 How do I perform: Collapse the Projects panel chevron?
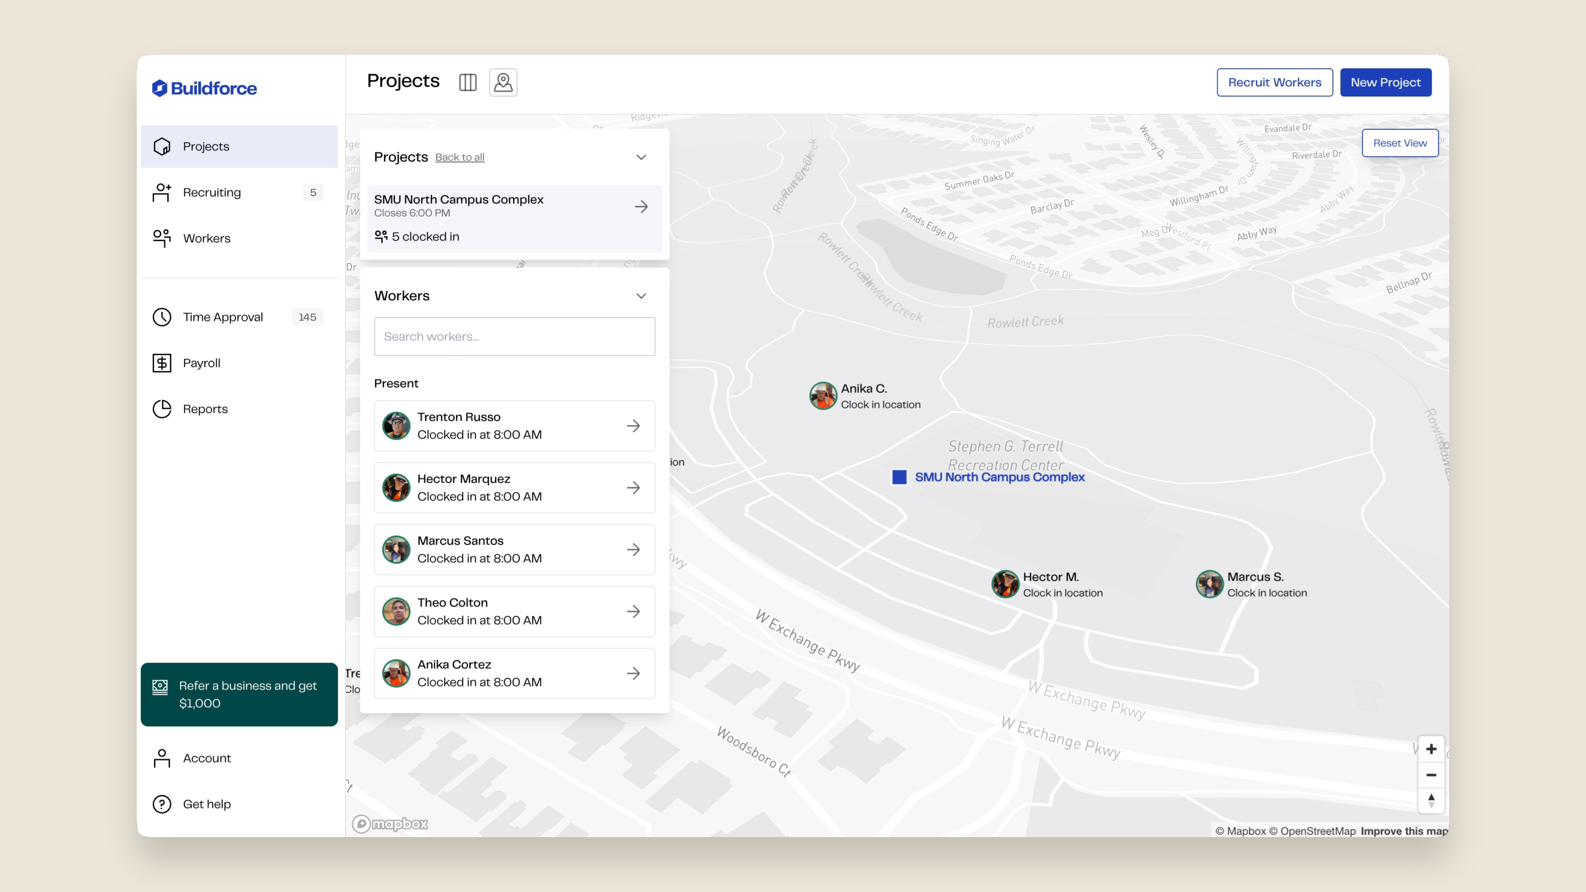coord(641,157)
